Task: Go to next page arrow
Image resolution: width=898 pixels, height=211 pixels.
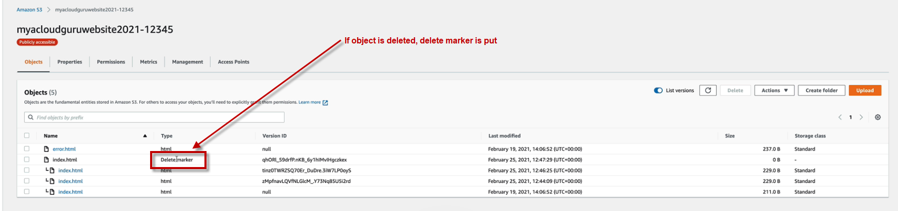Action: (861, 117)
